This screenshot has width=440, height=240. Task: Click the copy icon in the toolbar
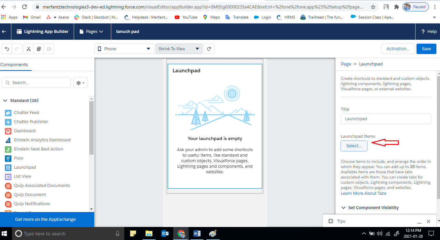[38, 48]
